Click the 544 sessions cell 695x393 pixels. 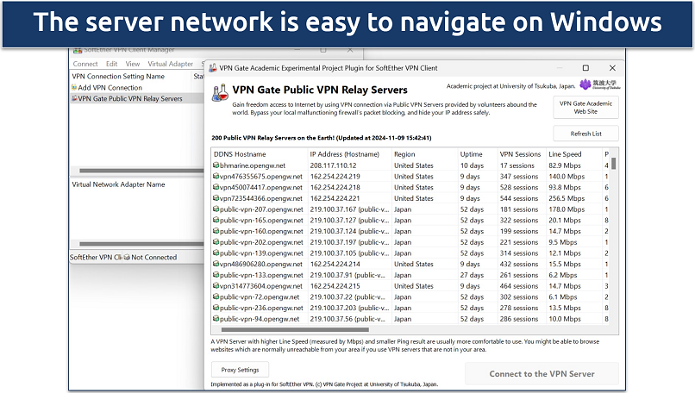[518, 198]
